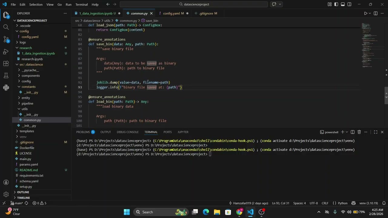This screenshot has height=218, width=388.
Task: Add a new terminal with plus icon
Action: click(343, 132)
